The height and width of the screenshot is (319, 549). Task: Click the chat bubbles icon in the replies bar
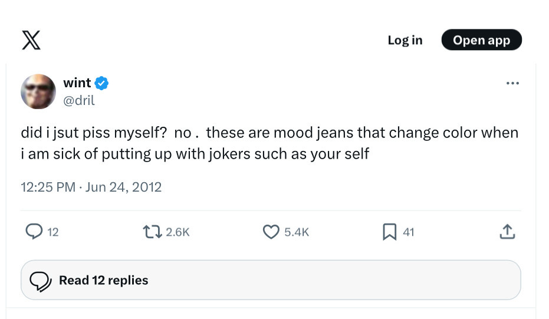[41, 281]
